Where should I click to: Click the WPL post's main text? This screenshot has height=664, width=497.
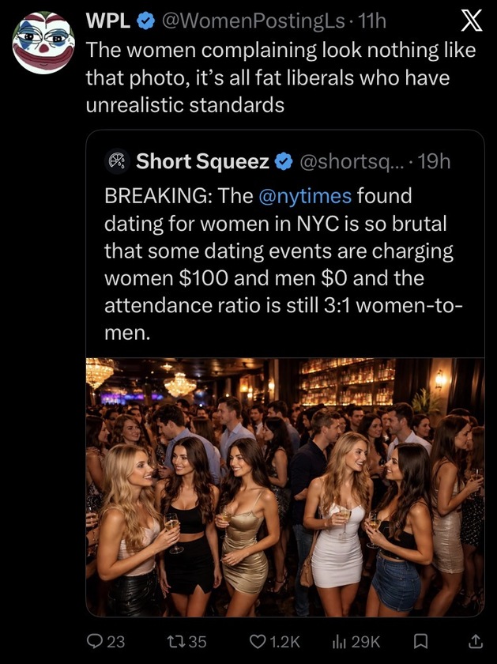(x=281, y=77)
